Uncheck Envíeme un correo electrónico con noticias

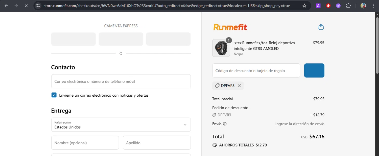(54, 95)
